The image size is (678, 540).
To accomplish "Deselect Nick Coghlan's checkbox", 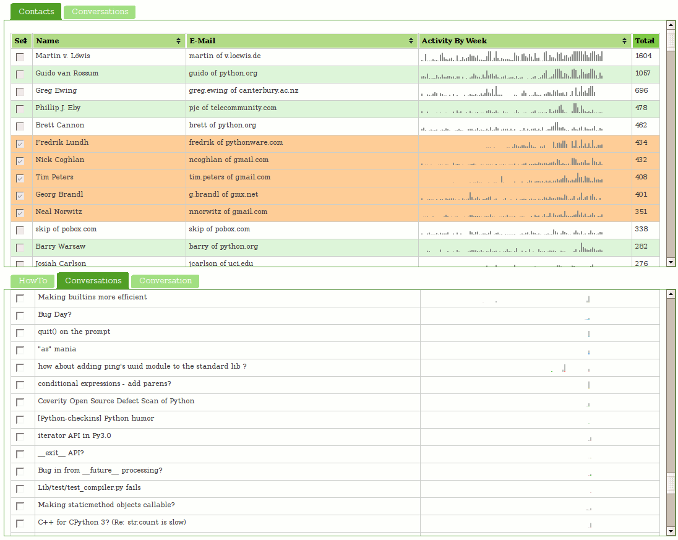I will coord(20,161).
